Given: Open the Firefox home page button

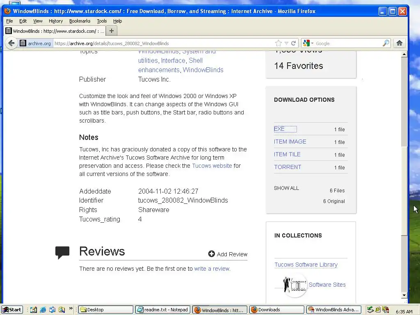Looking at the screenshot, I should click(x=399, y=43).
